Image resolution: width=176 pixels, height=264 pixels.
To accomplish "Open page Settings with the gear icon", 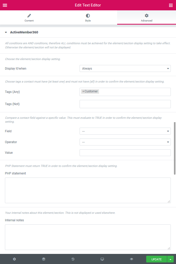I will coord(14,259).
